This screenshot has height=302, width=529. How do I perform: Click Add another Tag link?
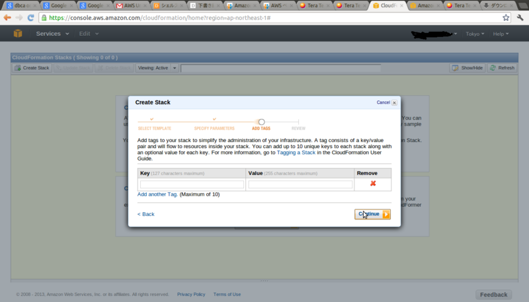[157, 194]
